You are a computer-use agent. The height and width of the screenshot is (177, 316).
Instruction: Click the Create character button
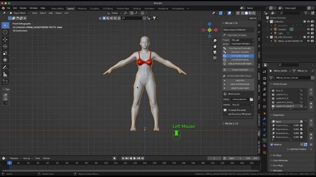click(238, 70)
